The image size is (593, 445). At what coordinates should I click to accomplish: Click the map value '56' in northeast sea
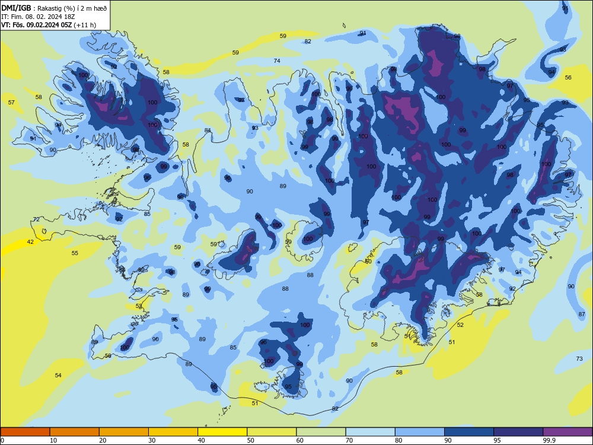568,77
